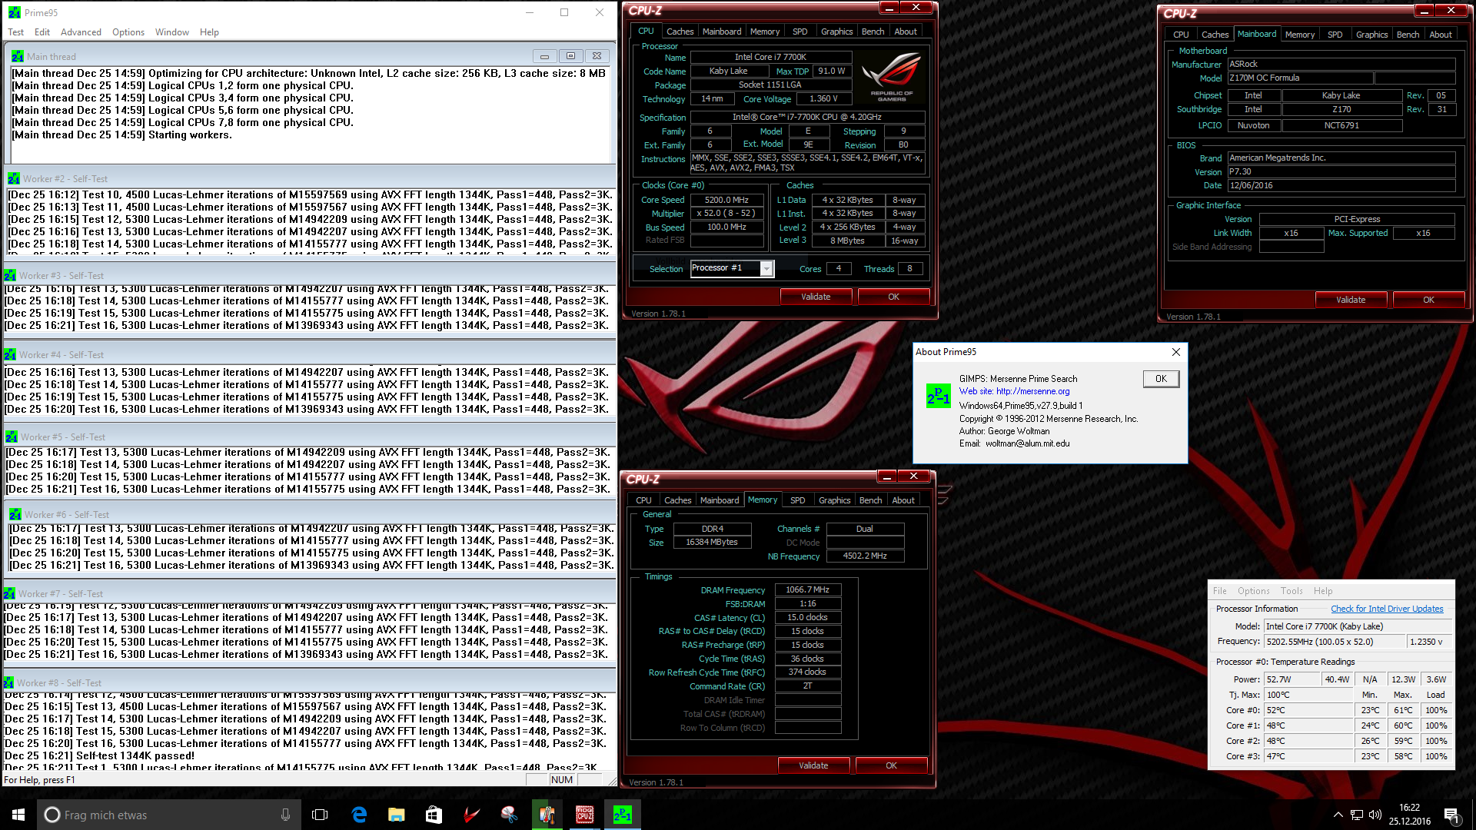
Task: Click the Cortana search box
Action: coord(169,815)
